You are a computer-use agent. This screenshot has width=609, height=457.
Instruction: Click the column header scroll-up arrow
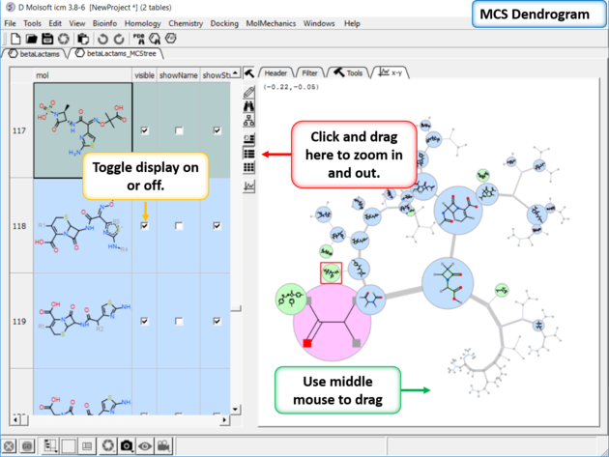tap(233, 74)
